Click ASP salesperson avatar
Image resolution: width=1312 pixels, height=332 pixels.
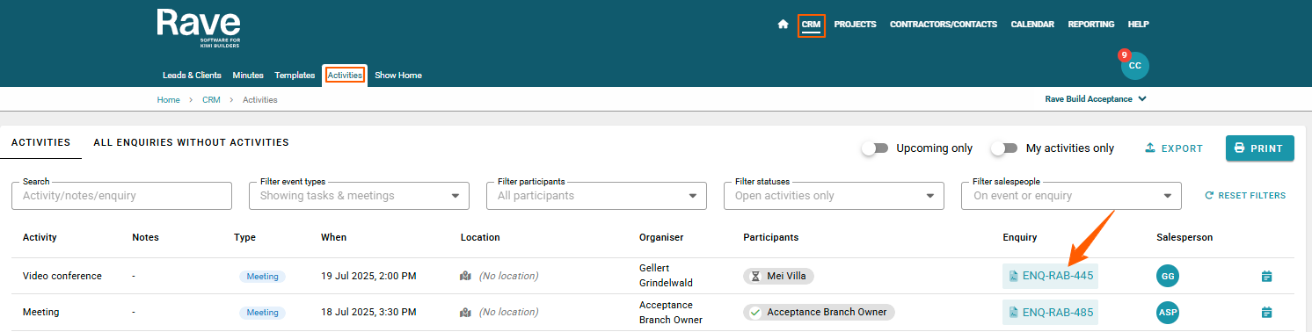click(1168, 312)
